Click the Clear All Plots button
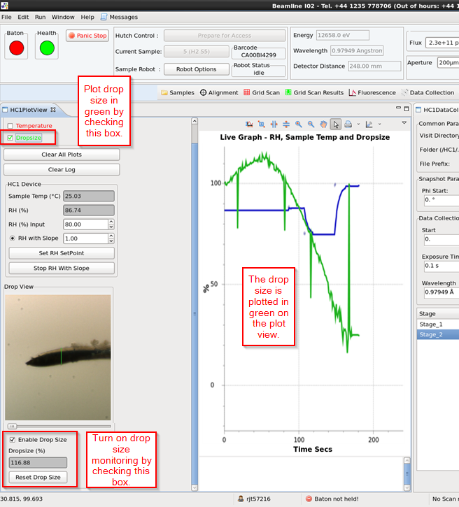The width and height of the screenshot is (459, 507). pos(62,155)
